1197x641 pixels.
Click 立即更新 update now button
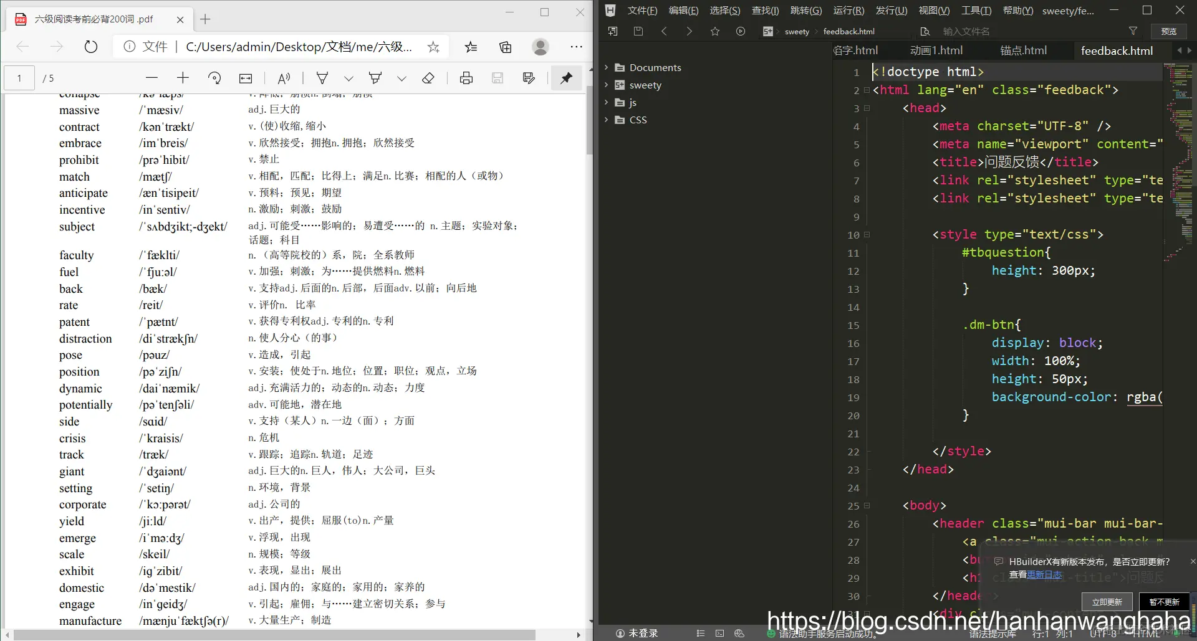1107,602
